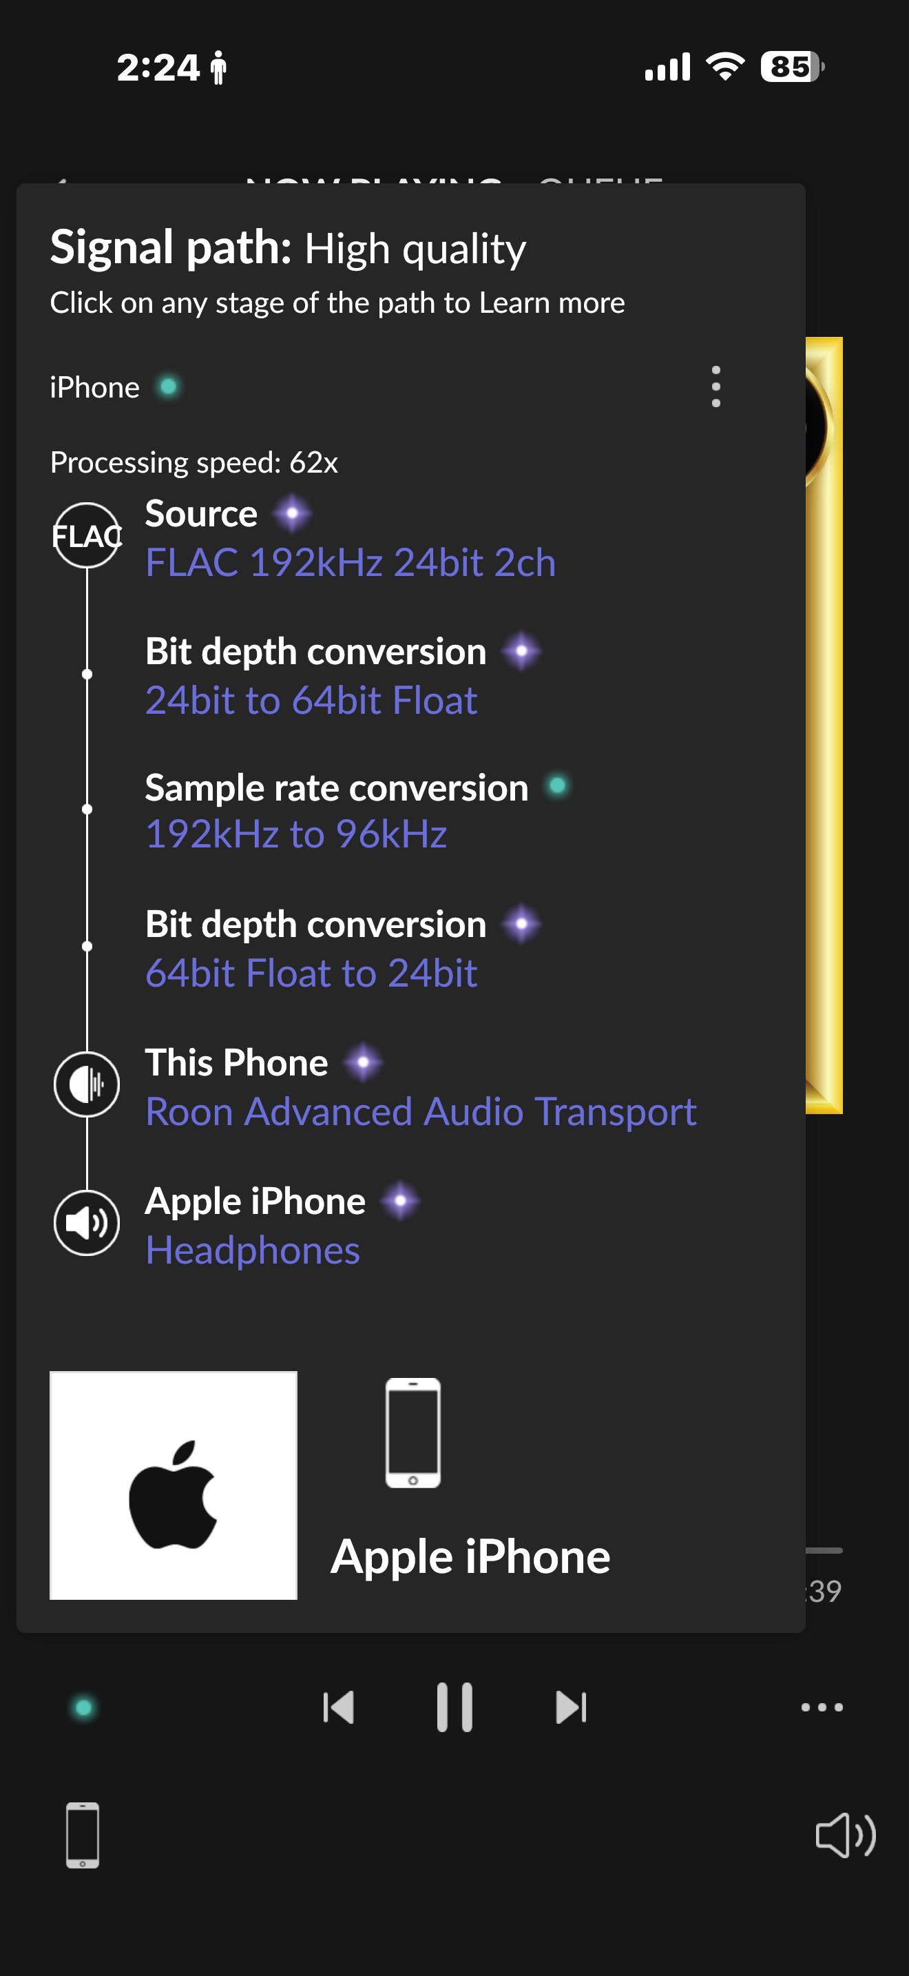Tap the iPhone device illustration above Apple iPhone
Image resolution: width=909 pixels, height=1976 pixels.
412,1432
